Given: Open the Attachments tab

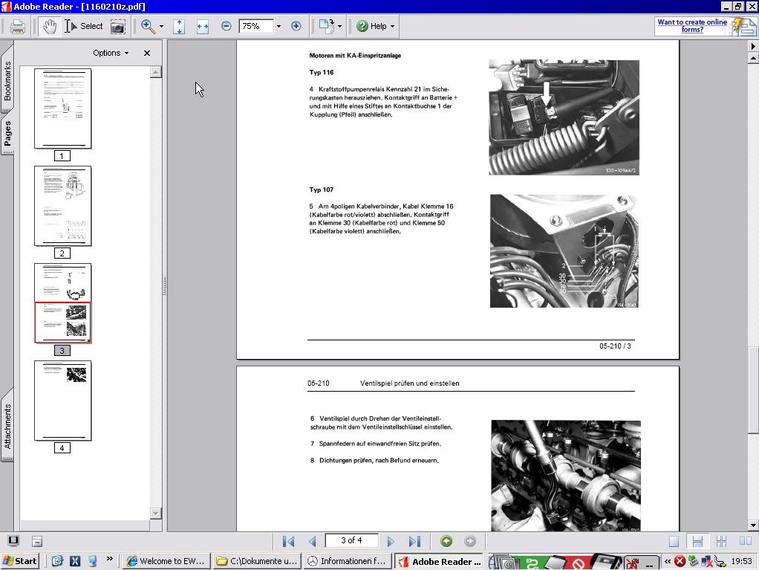Looking at the screenshot, I should pyautogui.click(x=7, y=426).
